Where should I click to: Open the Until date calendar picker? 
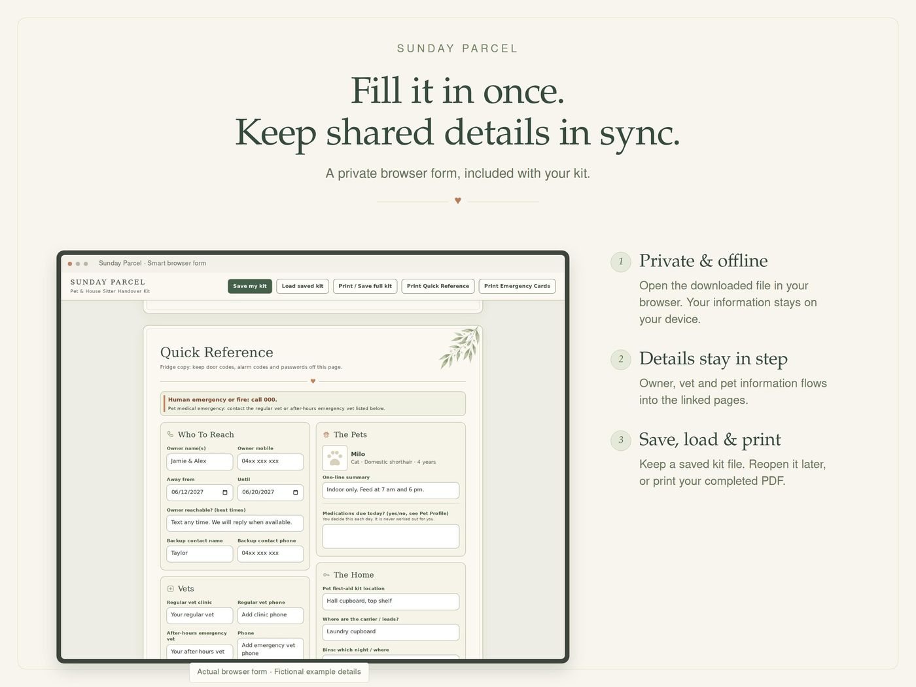[296, 492]
